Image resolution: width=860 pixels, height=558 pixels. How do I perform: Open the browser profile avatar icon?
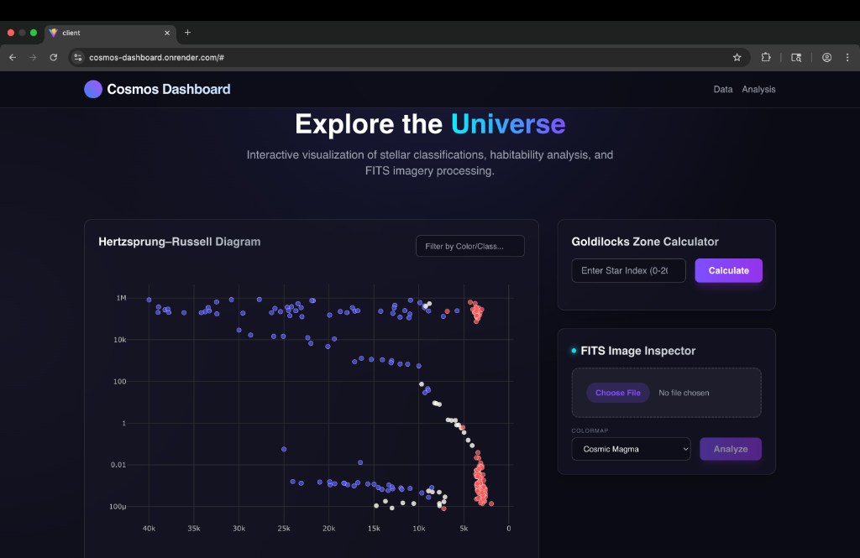coord(826,57)
